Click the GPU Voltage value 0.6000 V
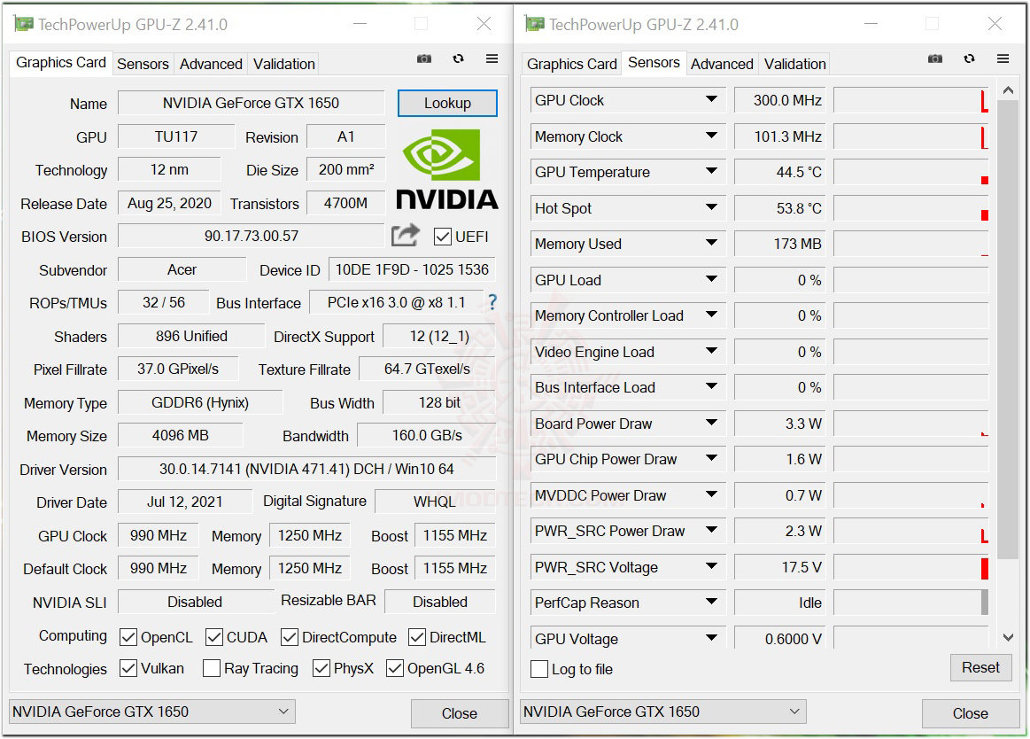1030x739 pixels. pyautogui.click(x=779, y=638)
